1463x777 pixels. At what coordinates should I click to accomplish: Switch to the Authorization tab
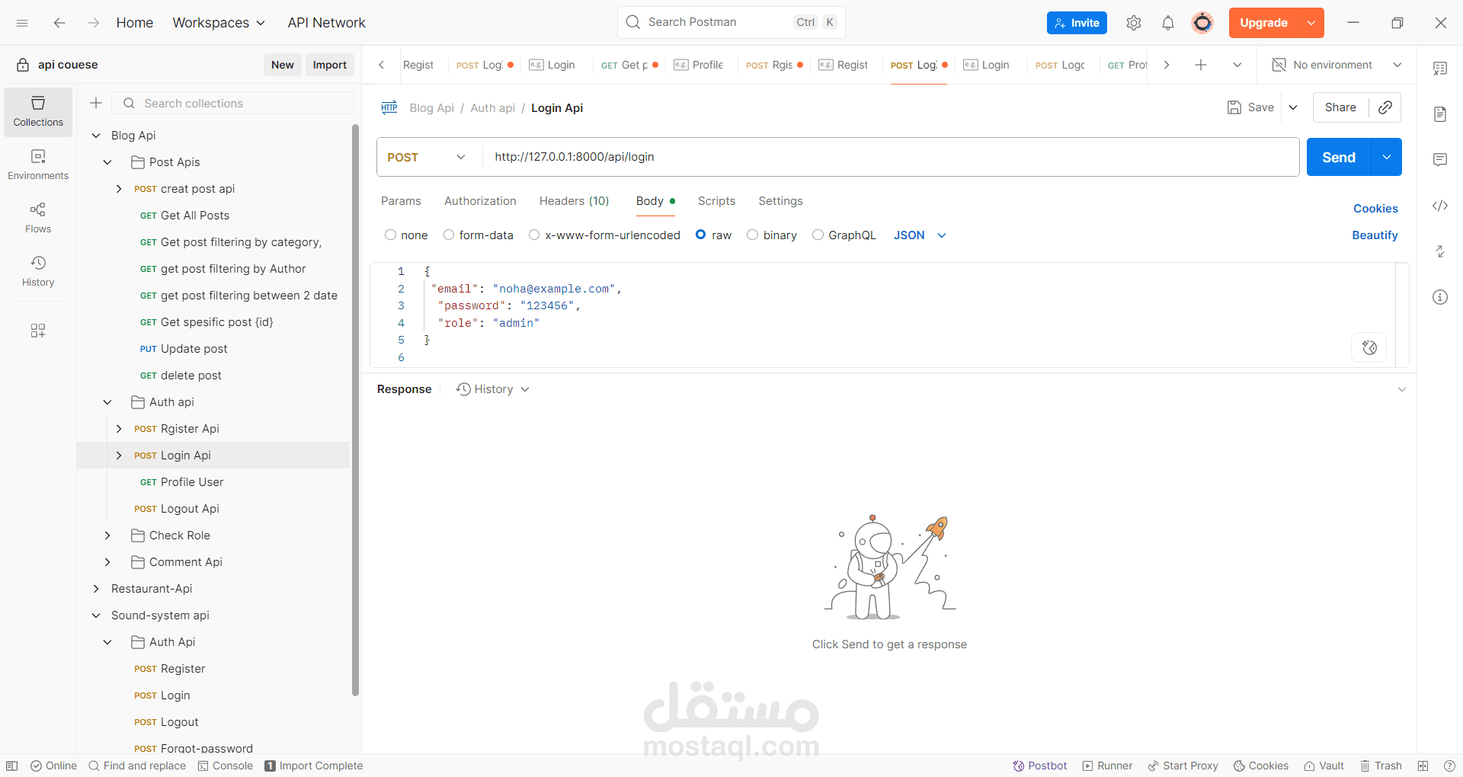tap(480, 201)
